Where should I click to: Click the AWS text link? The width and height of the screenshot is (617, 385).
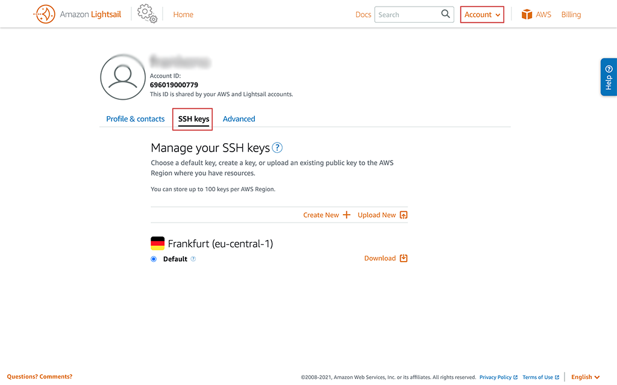(543, 14)
